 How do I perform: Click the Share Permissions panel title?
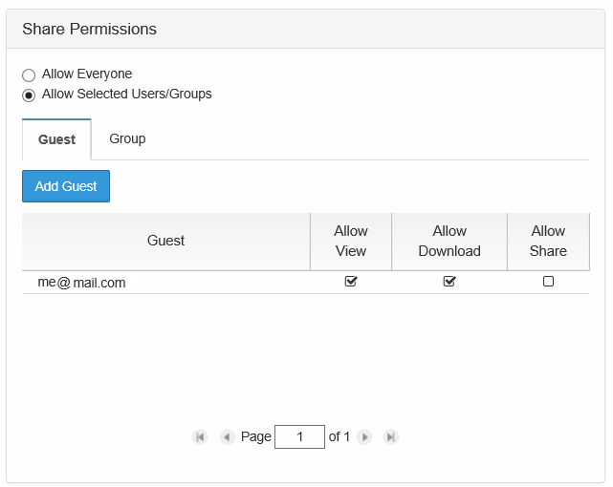[x=89, y=30]
